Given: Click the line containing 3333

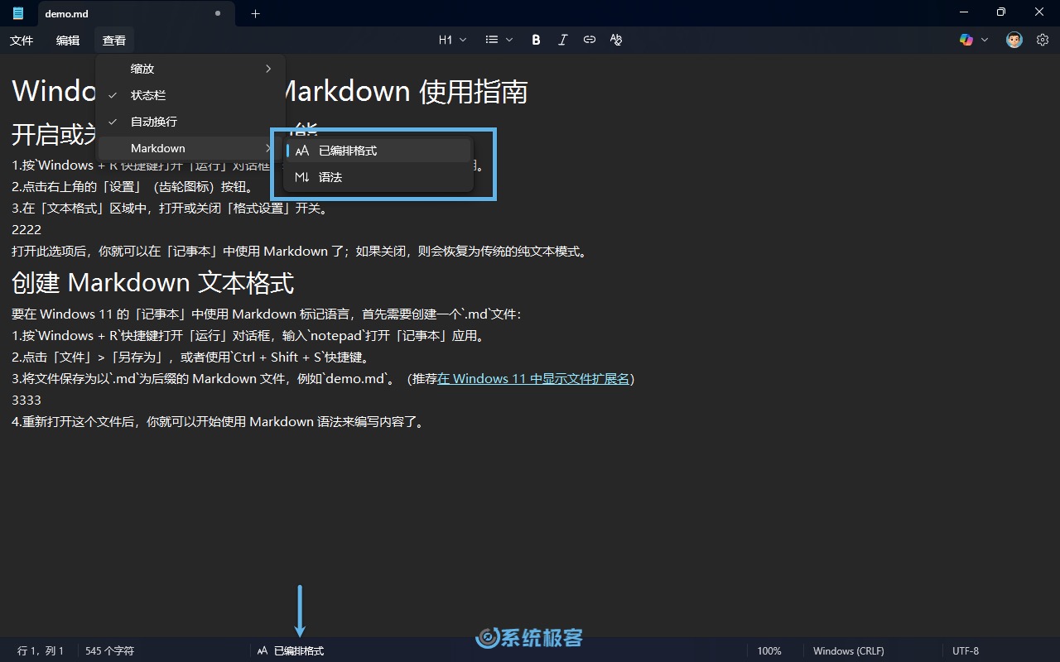Looking at the screenshot, I should point(26,401).
